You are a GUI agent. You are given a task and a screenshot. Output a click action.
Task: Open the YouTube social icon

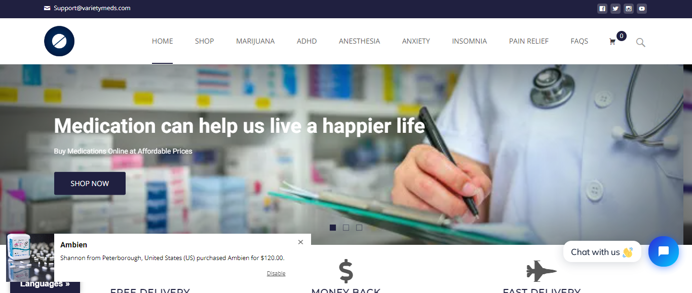click(642, 8)
